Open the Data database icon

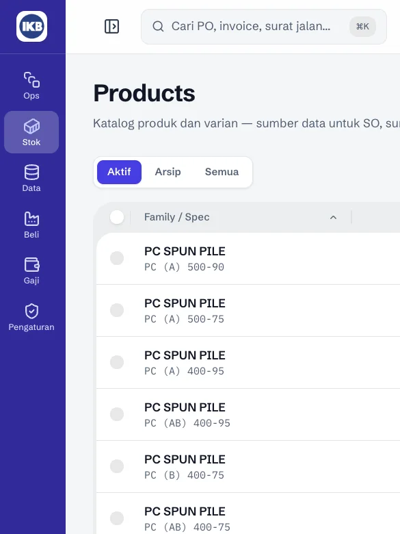pyautogui.click(x=31, y=172)
